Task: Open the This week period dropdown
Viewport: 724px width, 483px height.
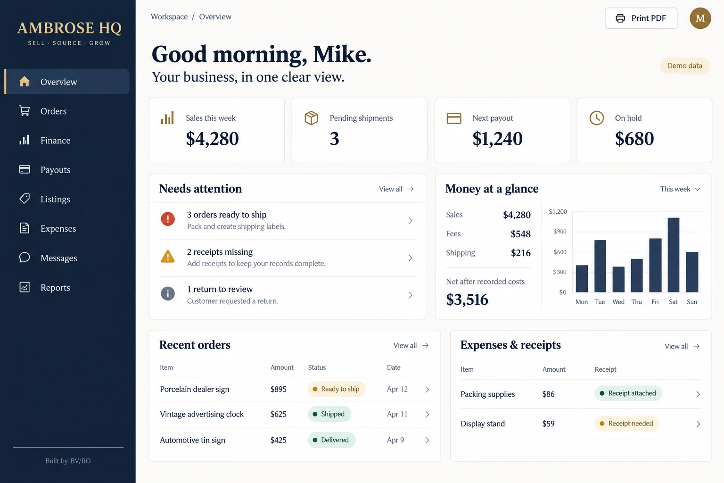Action: [x=680, y=189]
